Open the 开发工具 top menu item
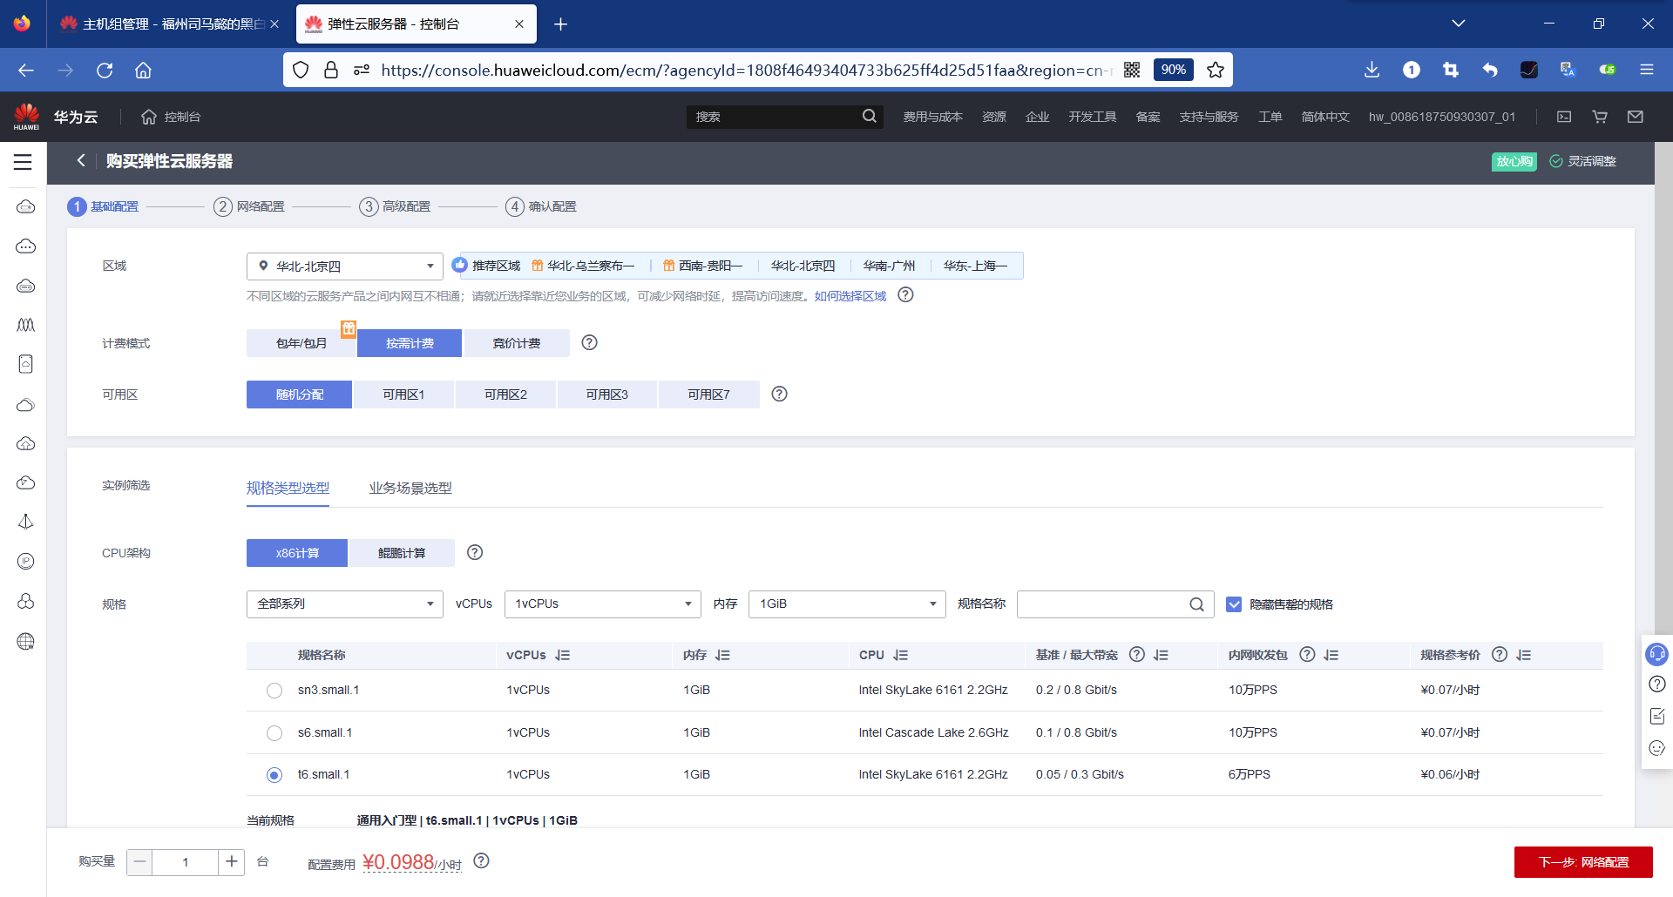 1093,117
